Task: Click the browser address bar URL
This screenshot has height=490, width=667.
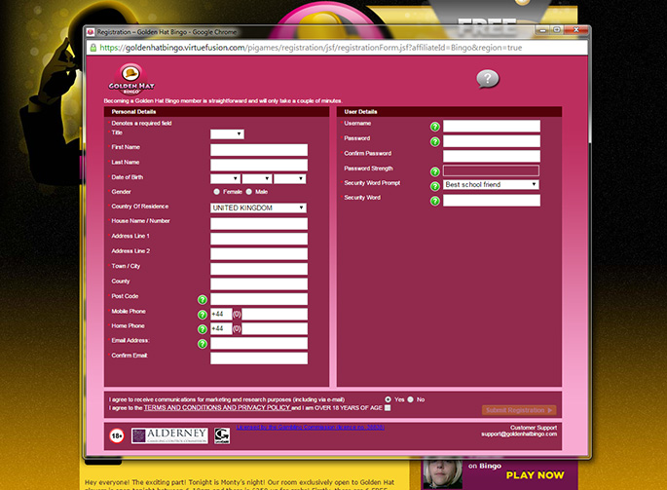Action: [x=311, y=48]
